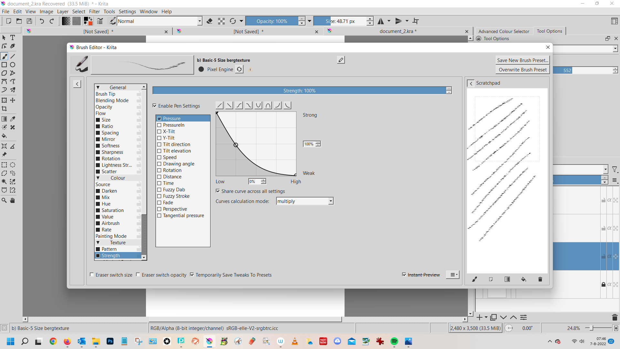The width and height of the screenshot is (620, 349).
Task: Open Curves calculation mode dropdown
Action: pyautogui.click(x=305, y=201)
